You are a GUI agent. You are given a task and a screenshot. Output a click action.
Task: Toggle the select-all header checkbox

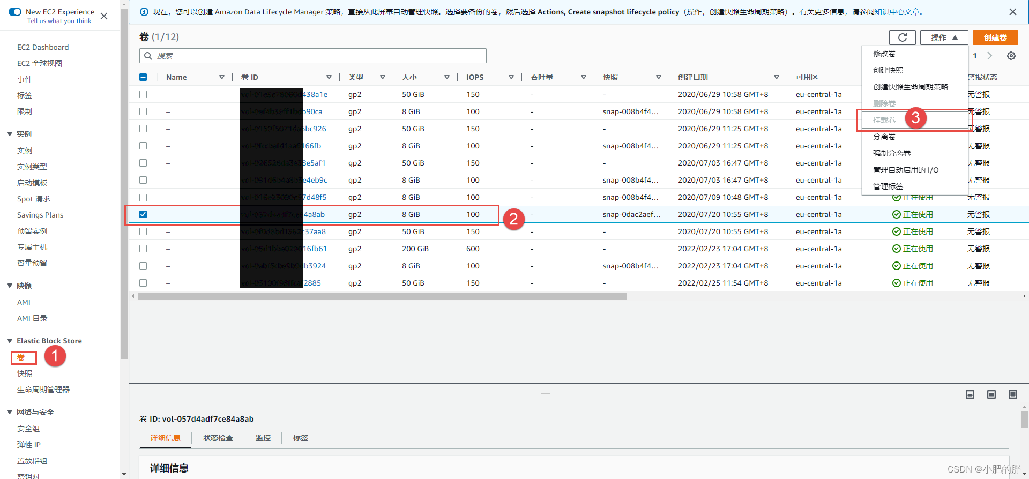pyautogui.click(x=143, y=77)
